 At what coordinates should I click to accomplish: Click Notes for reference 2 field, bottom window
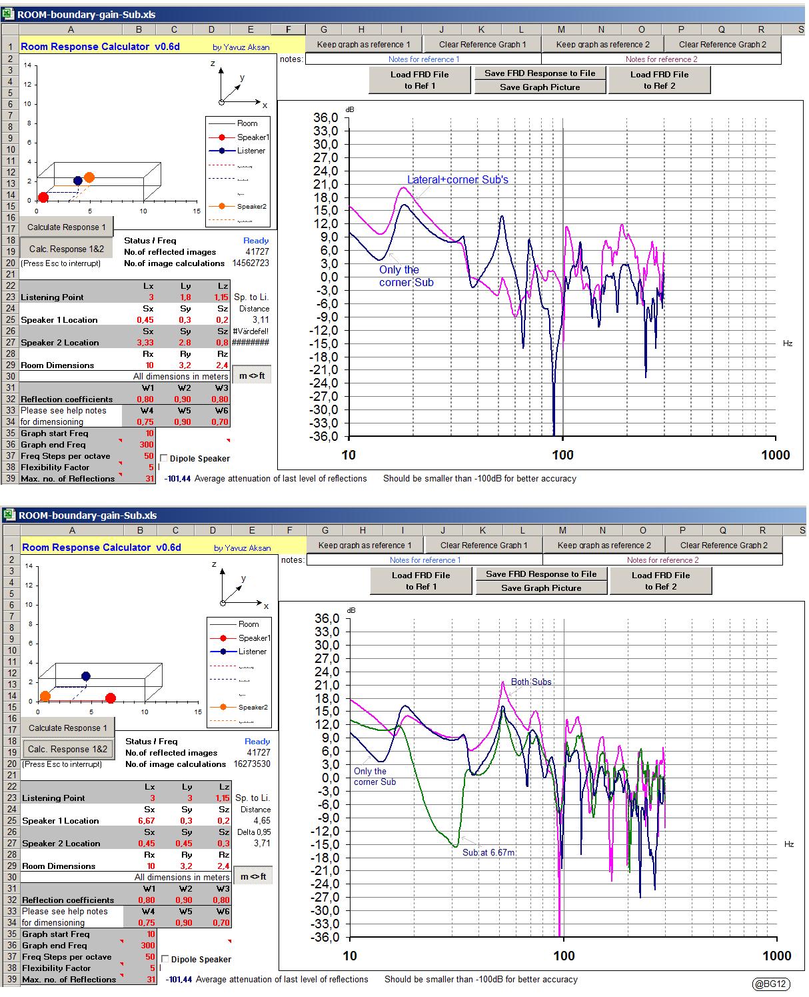click(662, 560)
